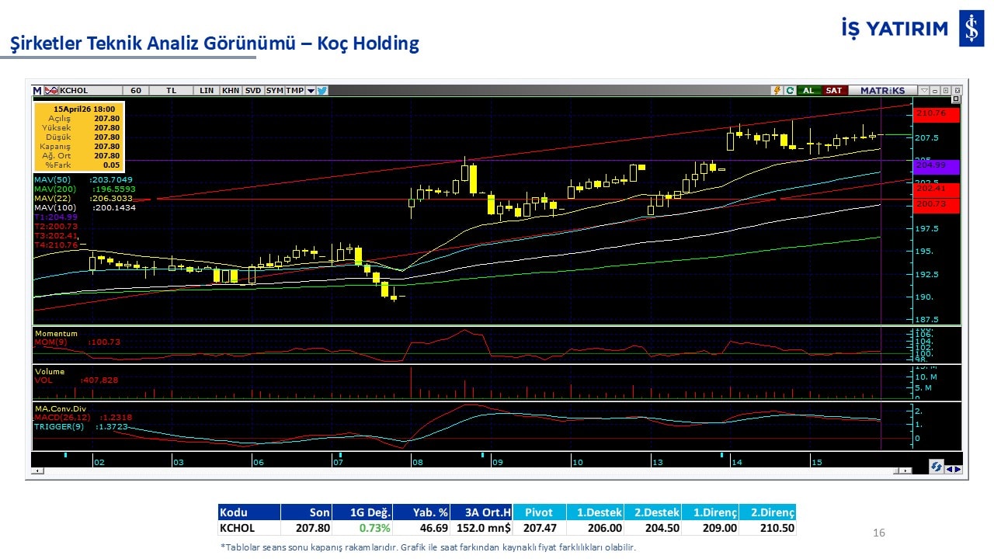Click the blue left arrow icon
Screen dimensions: 994x559
click(949, 469)
